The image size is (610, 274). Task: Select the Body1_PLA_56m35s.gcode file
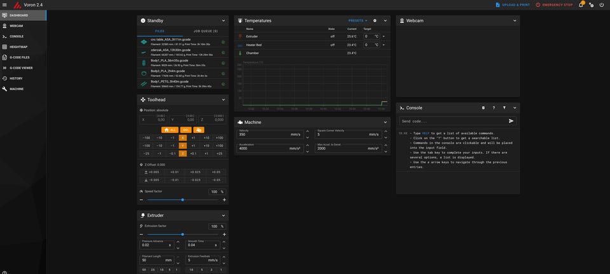point(183,63)
